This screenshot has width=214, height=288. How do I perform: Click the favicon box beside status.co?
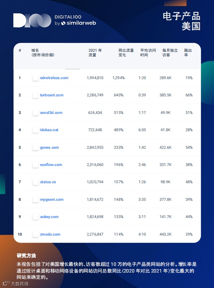(35, 182)
